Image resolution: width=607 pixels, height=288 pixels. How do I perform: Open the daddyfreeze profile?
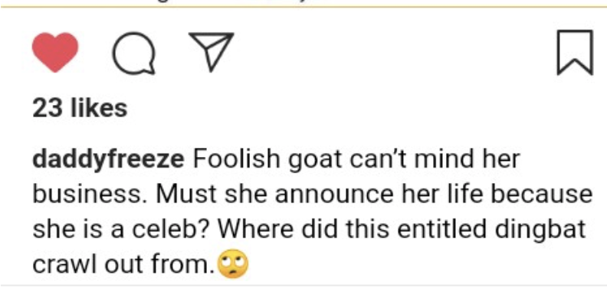(x=108, y=160)
